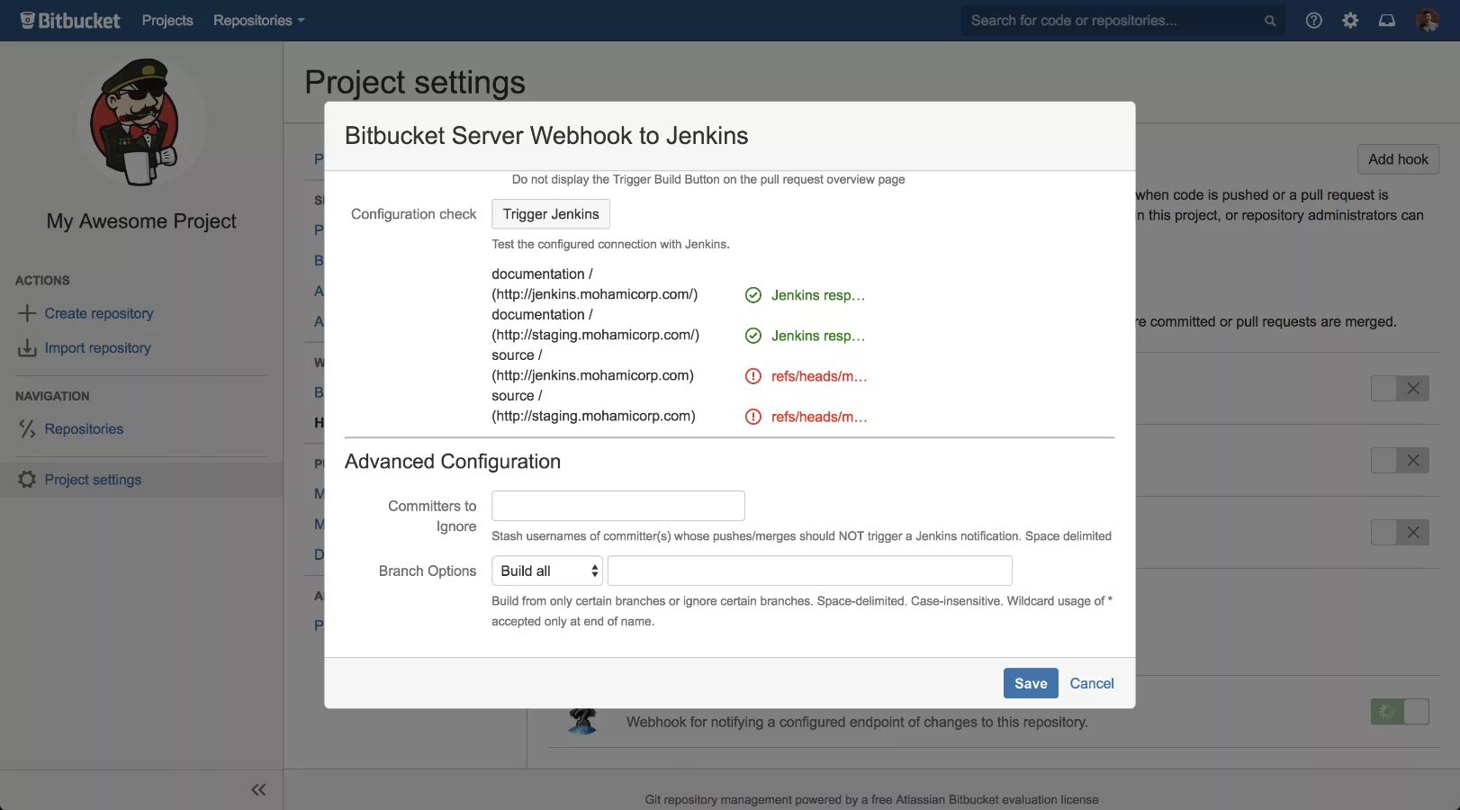Cancel the webhook dialog
Image resolution: width=1460 pixels, height=810 pixels.
click(1092, 683)
